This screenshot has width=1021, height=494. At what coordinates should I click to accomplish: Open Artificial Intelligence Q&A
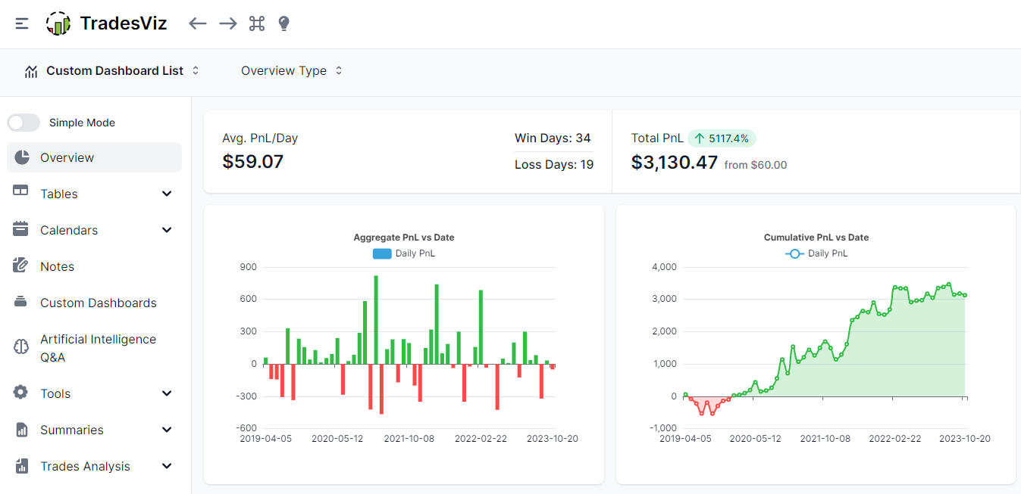95,348
